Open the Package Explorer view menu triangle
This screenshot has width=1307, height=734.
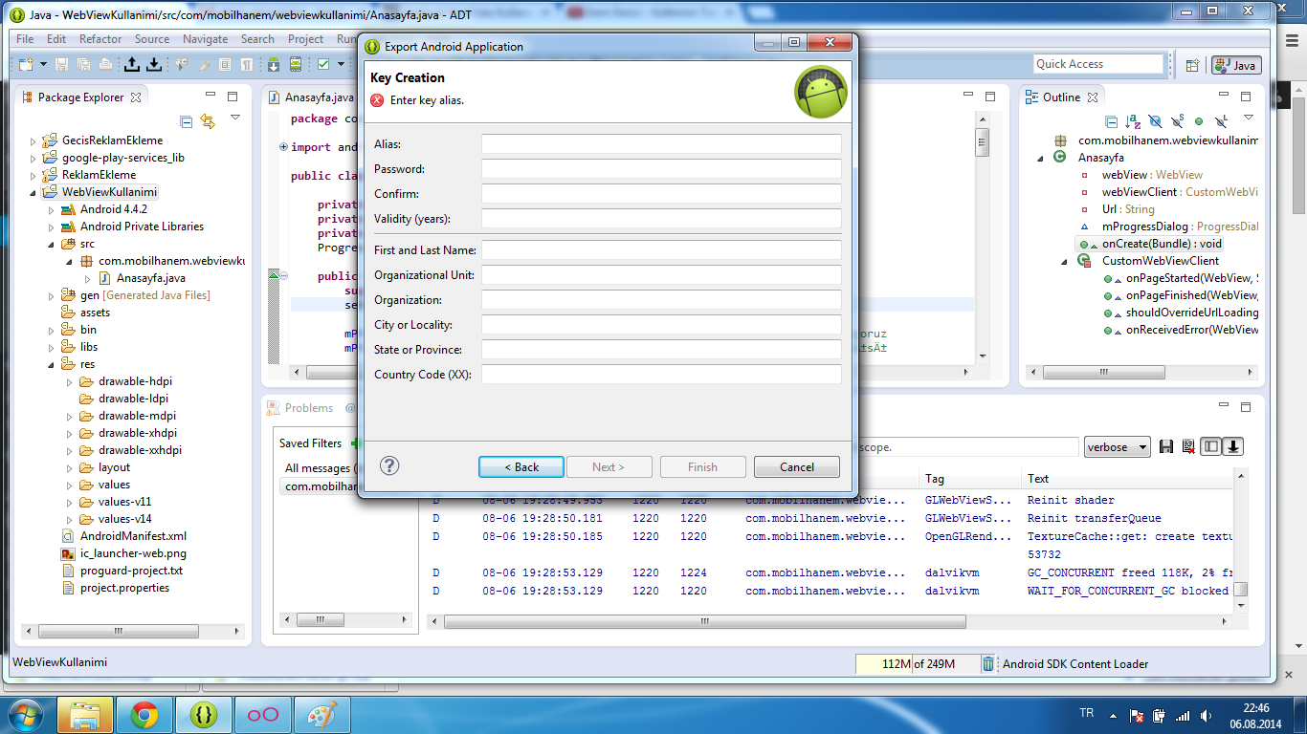[235, 118]
